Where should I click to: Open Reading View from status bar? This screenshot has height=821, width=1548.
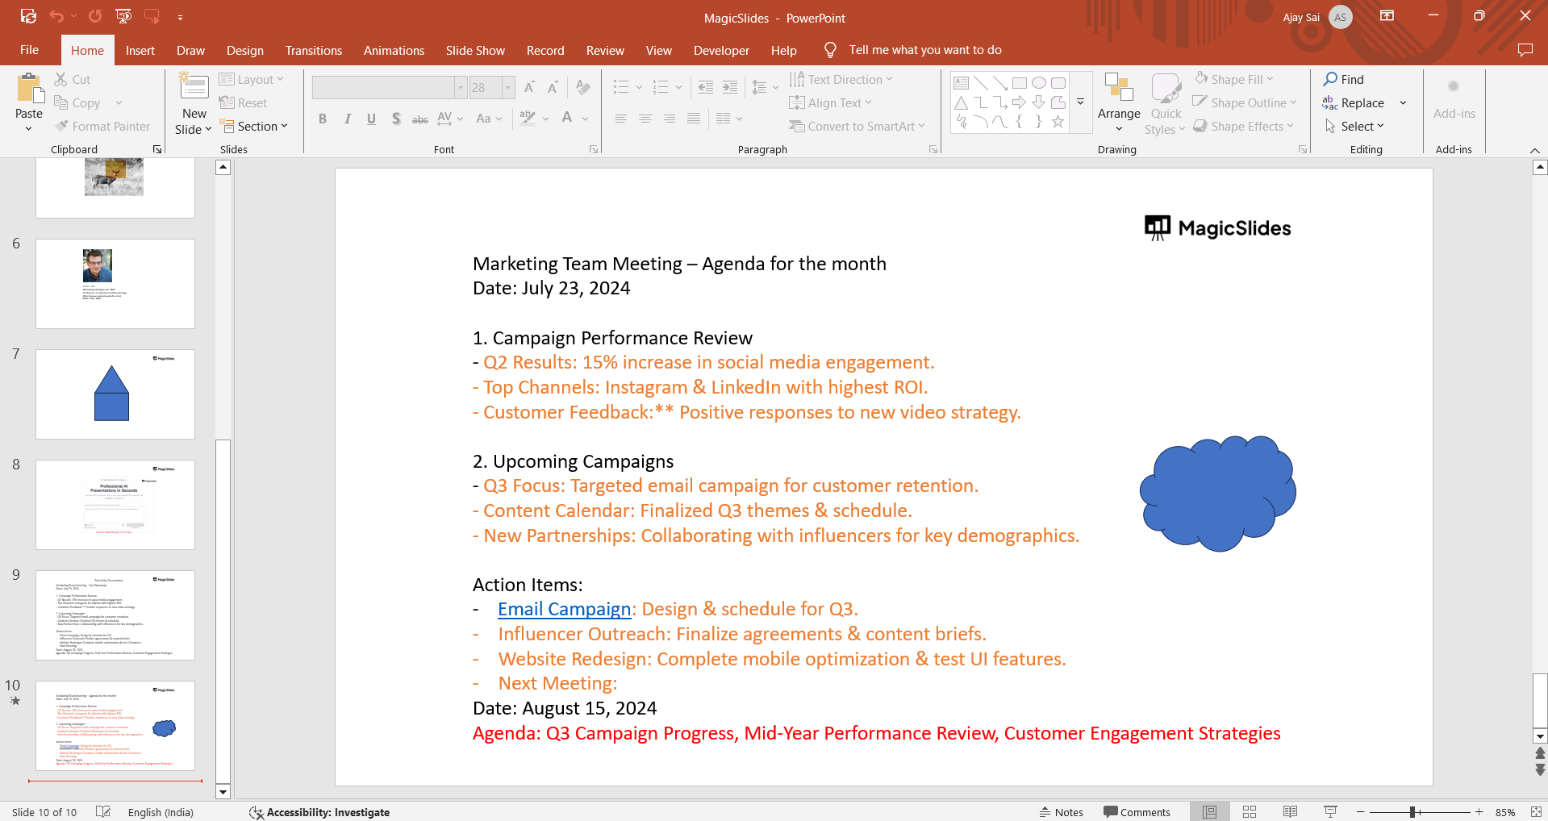pos(1290,812)
